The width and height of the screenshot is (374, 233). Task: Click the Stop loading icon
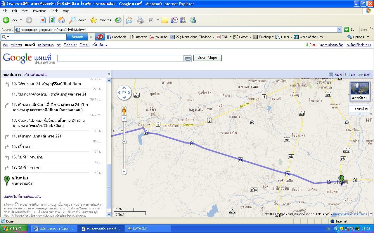(43, 20)
